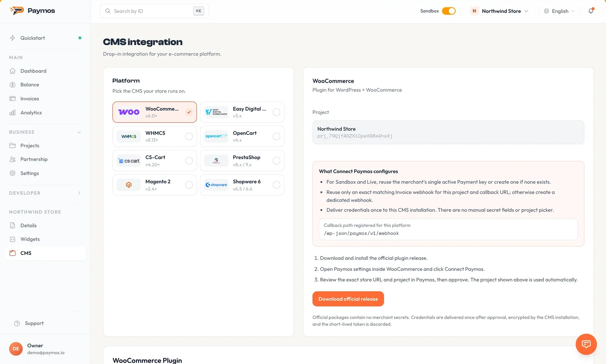This screenshot has height=364, width=606.
Task: Click the Dashboard home icon
Action: click(x=12, y=71)
